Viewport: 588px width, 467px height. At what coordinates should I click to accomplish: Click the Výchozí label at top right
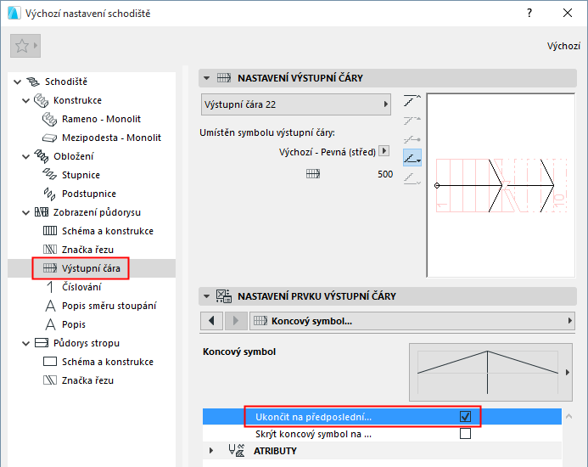coord(563,46)
